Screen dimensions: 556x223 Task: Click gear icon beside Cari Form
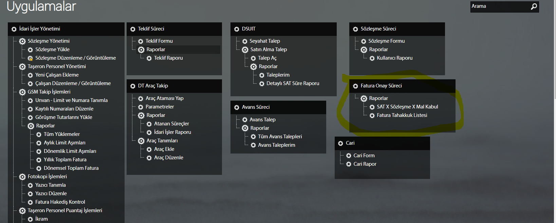pos(349,156)
